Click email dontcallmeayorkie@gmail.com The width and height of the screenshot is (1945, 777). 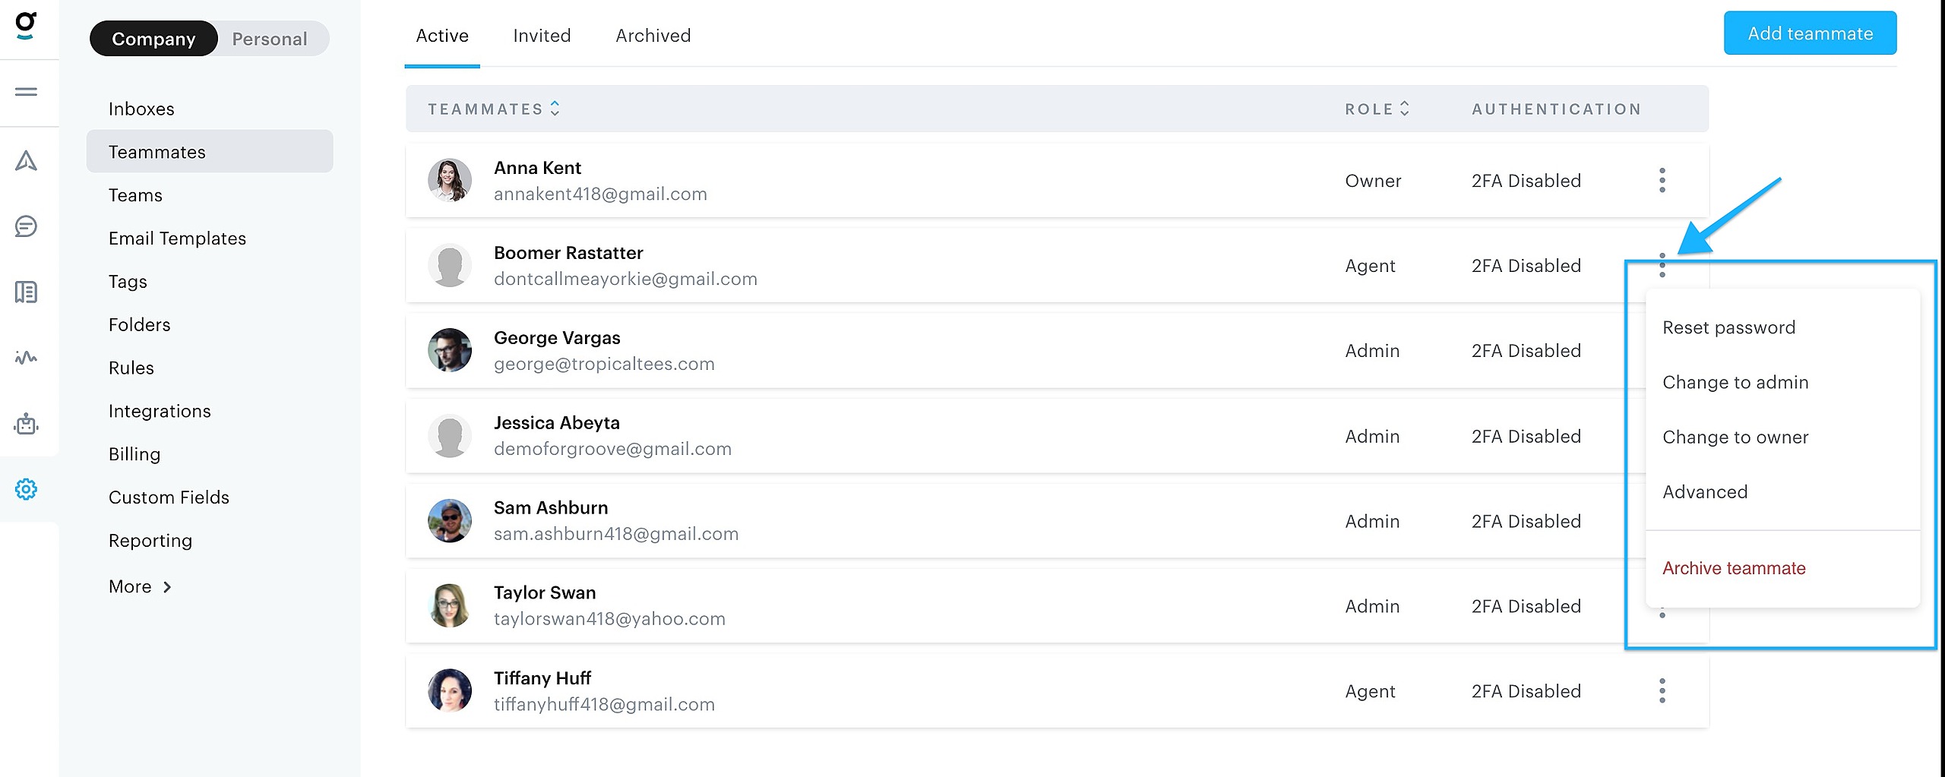tap(625, 279)
